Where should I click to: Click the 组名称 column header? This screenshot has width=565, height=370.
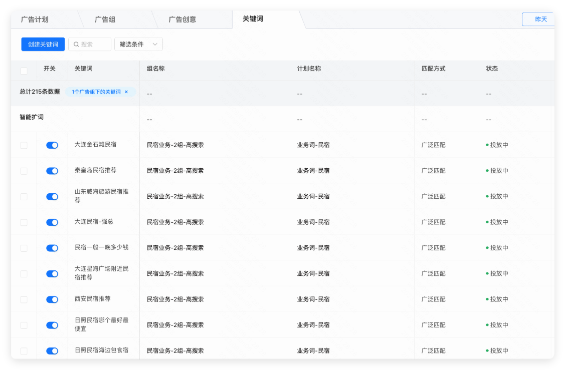[155, 69]
